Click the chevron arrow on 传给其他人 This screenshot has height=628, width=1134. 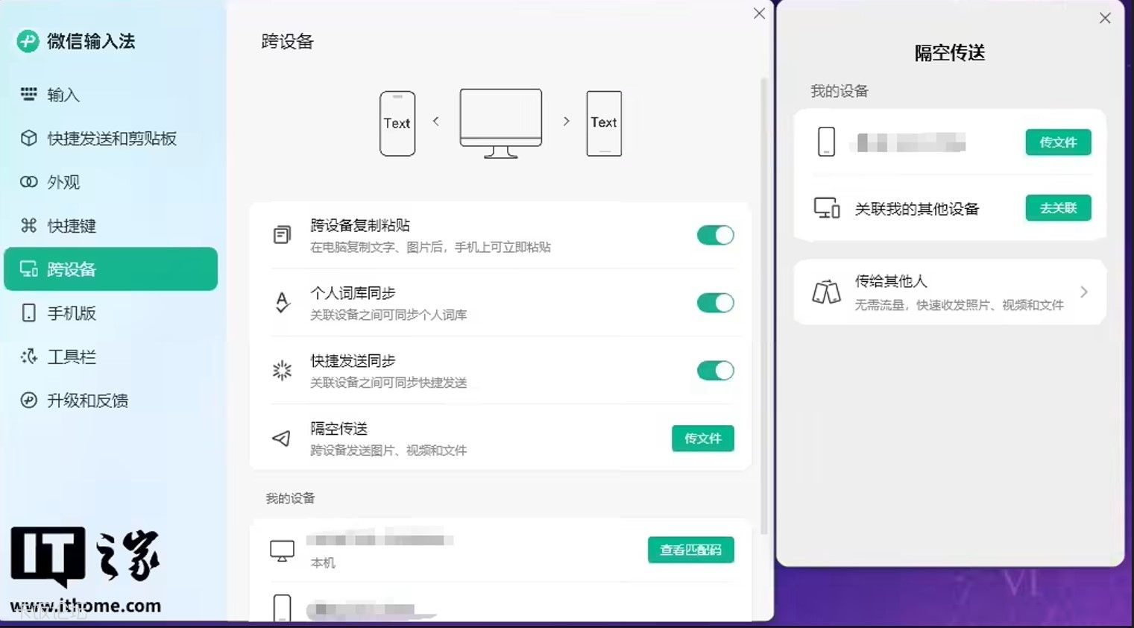[1084, 292]
